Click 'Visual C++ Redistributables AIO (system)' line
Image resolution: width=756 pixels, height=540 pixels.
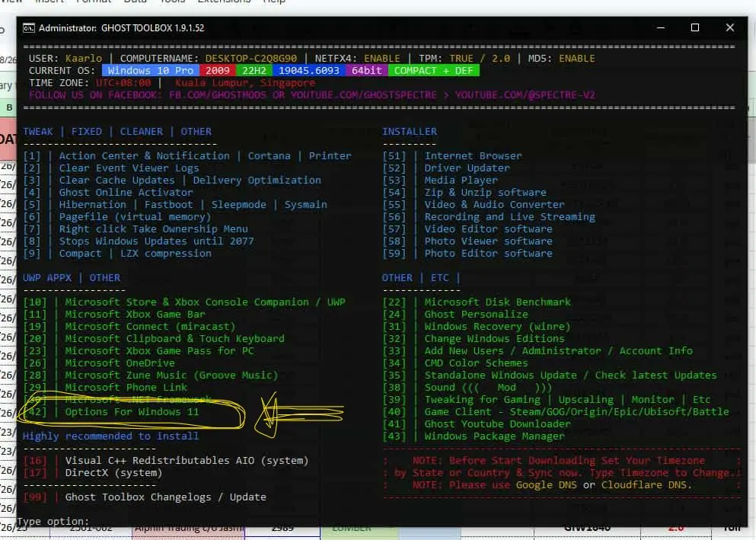pos(187,461)
